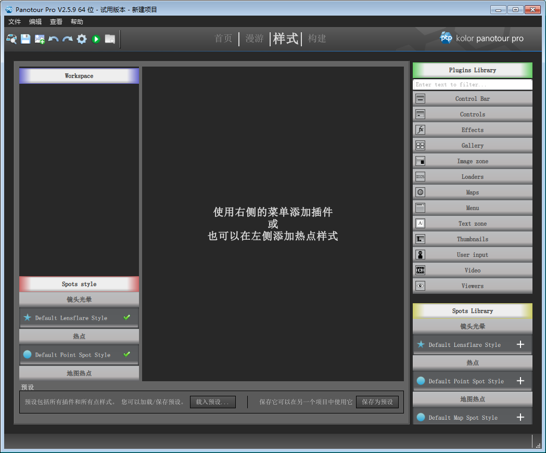Expand the Loaders category

tap(473, 177)
